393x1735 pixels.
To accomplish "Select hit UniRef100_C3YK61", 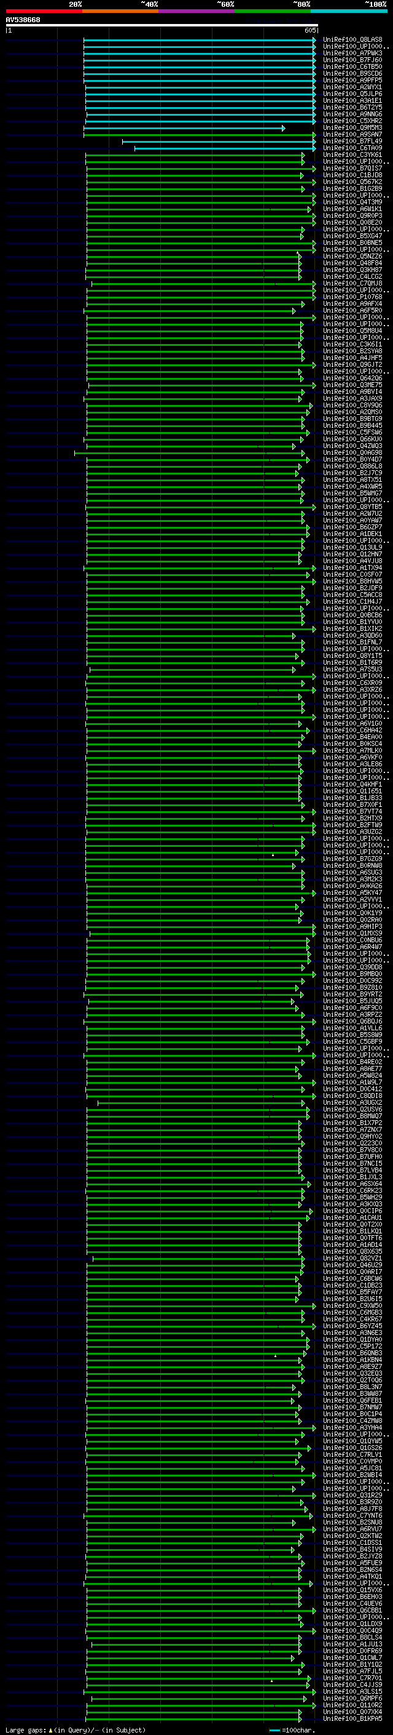I will click(352, 155).
